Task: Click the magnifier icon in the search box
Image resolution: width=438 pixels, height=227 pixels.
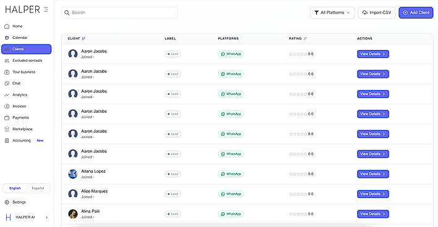Action: pyautogui.click(x=67, y=12)
